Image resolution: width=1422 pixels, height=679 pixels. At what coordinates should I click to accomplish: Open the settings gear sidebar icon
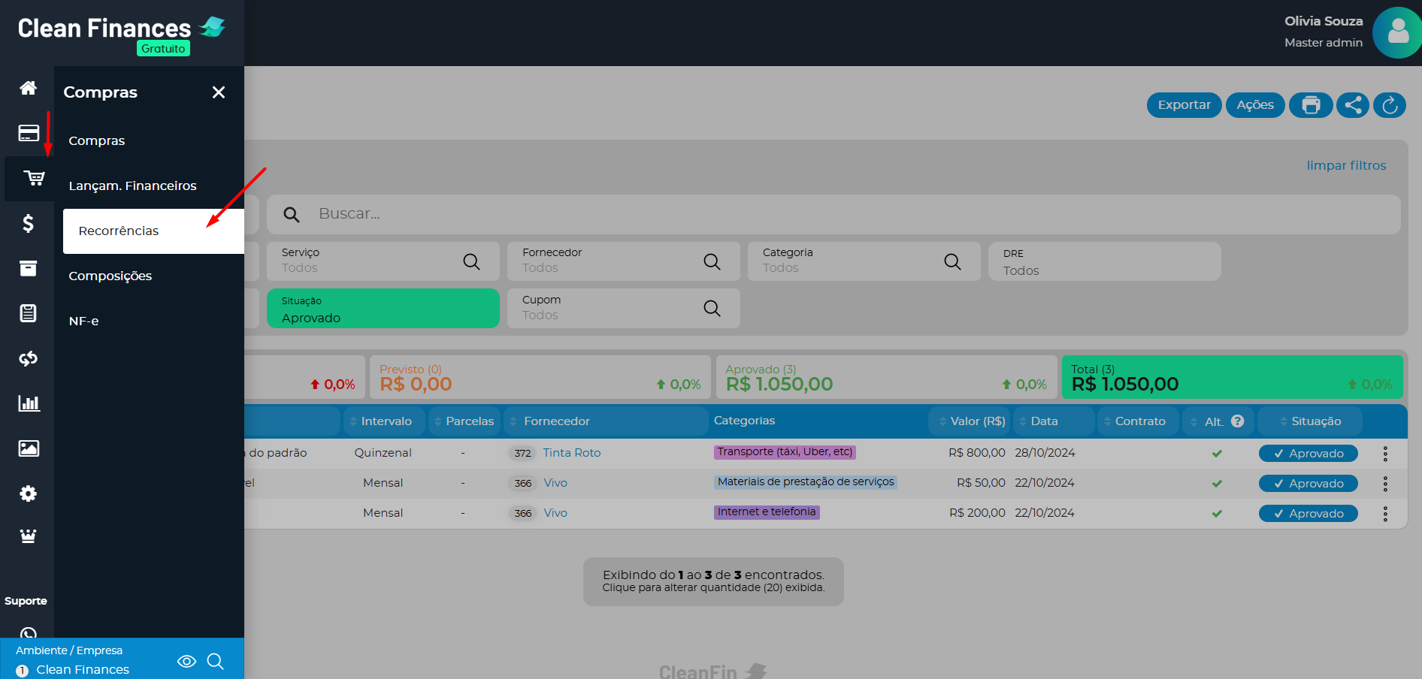point(28,493)
